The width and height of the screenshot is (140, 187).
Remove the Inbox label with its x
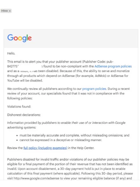[10, 11]
